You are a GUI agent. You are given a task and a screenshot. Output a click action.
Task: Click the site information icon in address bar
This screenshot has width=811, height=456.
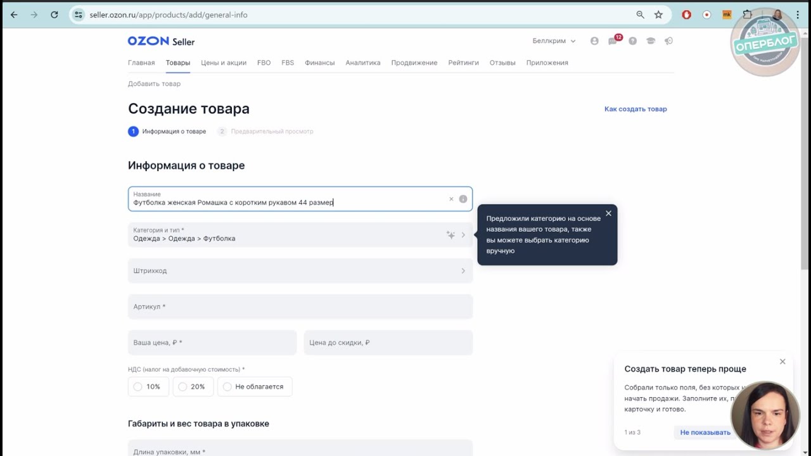(x=78, y=15)
